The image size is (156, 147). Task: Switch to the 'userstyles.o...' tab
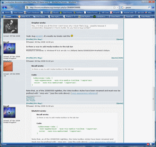coord(99,17)
